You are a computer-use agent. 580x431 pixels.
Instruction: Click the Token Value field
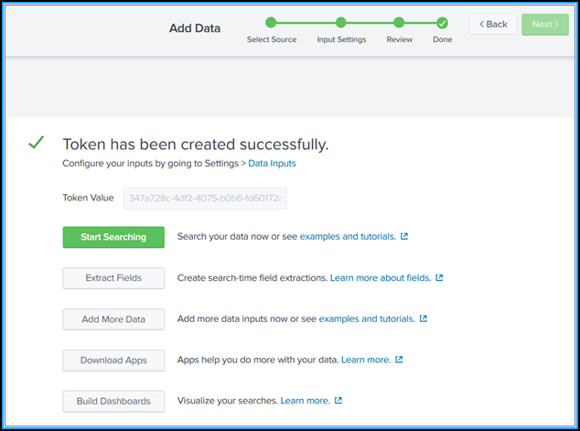[x=205, y=199]
